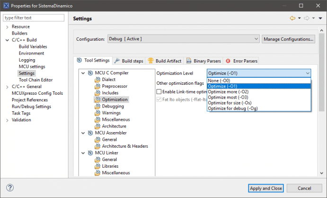Switch to the Build steps tab
Screen dimensions: 327x198
(x=129, y=61)
